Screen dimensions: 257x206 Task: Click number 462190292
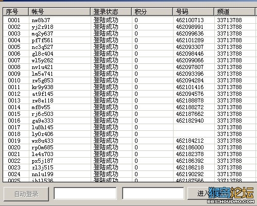190,174
